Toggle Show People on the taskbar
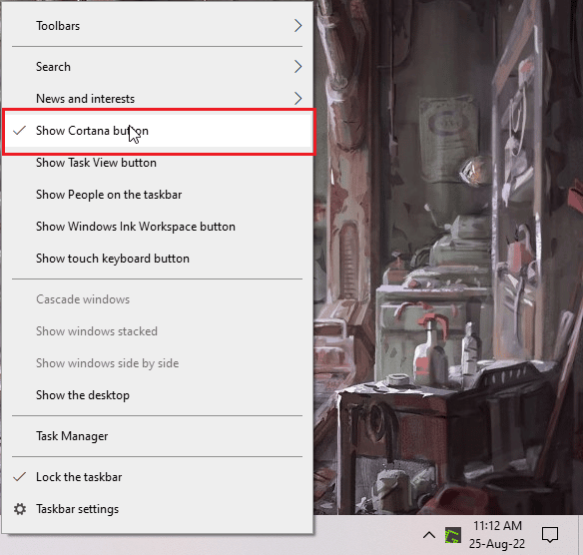This screenshot has height=555, width=583. pyautogui.click(x=157, y=195)
